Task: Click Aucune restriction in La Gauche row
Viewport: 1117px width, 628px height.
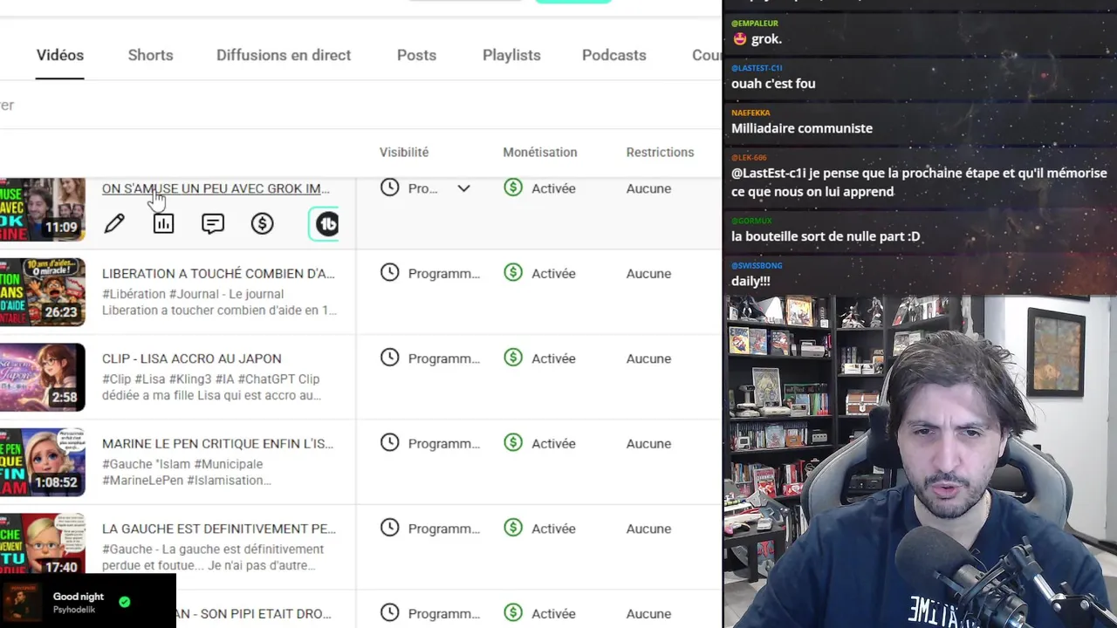Action: click(648, 529)
